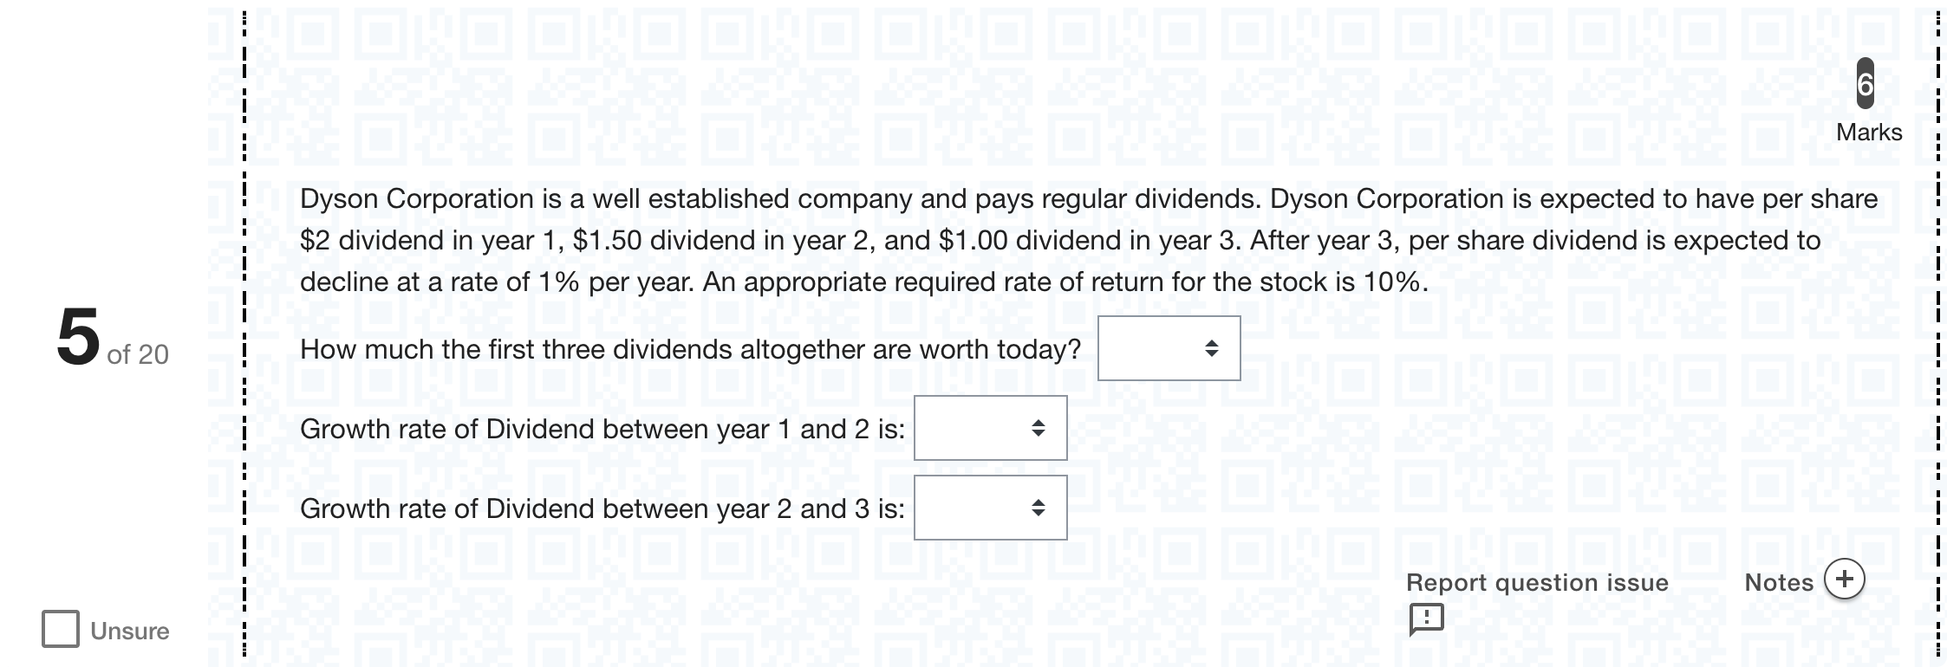Click the Unsure label text
This screenshot has width=1947, height=667.
(x=130, y=631)
